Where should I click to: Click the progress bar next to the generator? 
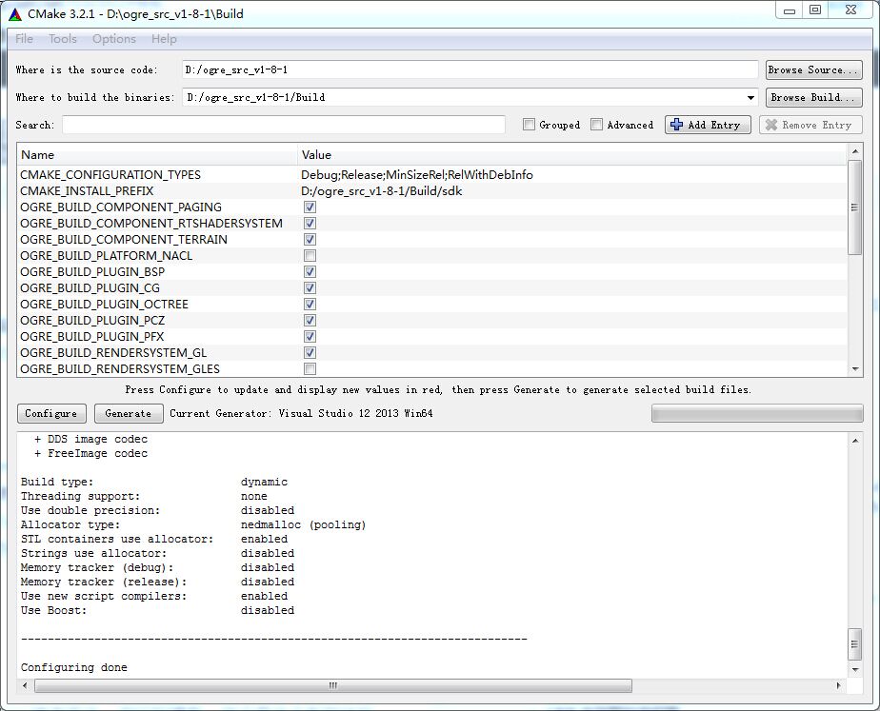click(x=756, y=413)
